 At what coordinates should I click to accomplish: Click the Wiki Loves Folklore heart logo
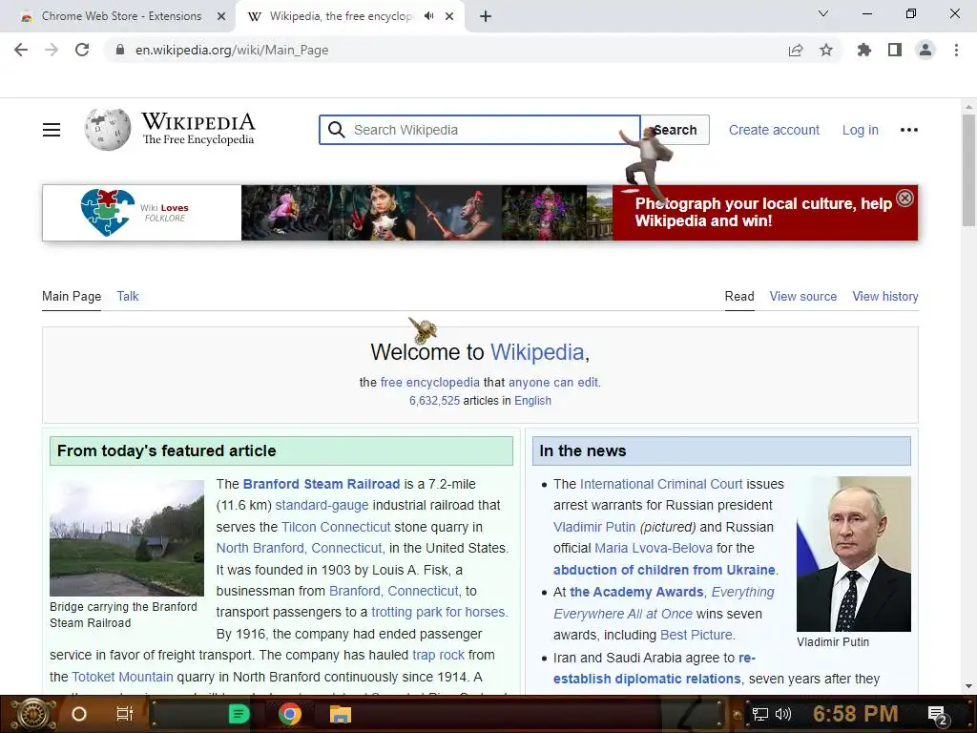tap(108, 212)
